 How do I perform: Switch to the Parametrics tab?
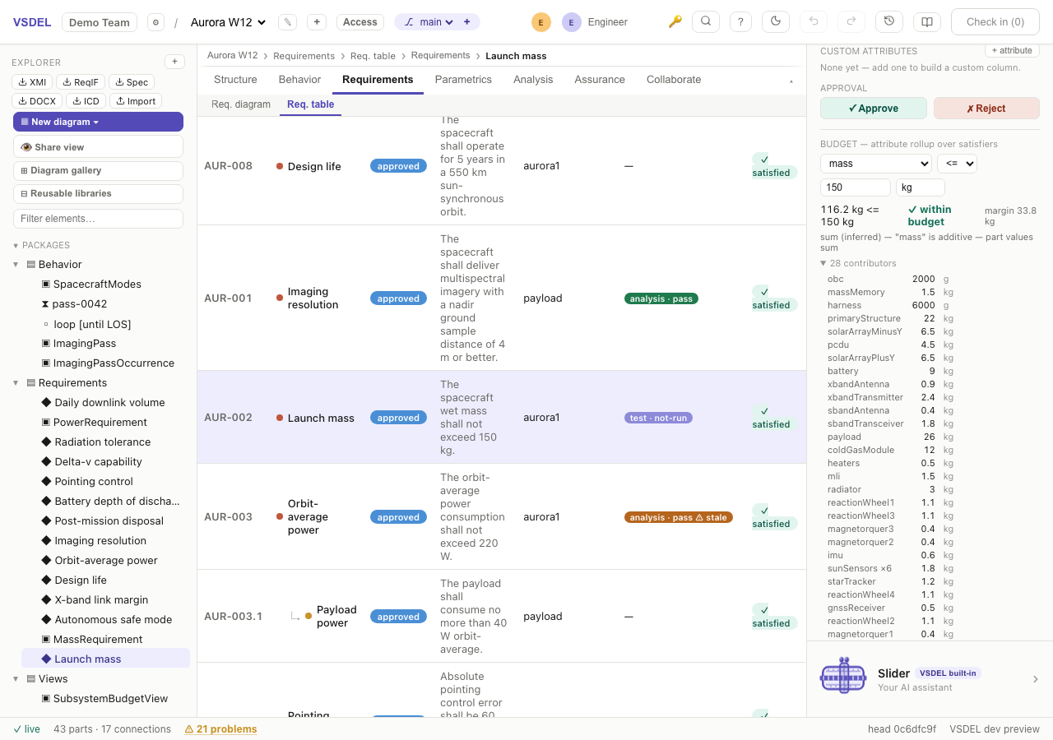coord(463,80)
